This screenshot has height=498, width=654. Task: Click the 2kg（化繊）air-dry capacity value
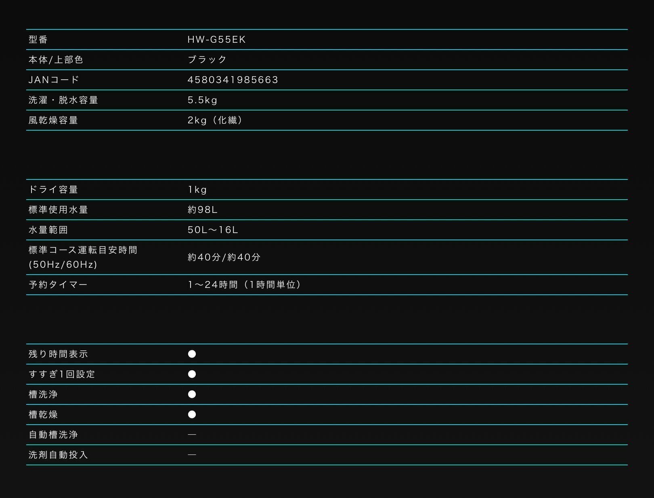[215, 120]
